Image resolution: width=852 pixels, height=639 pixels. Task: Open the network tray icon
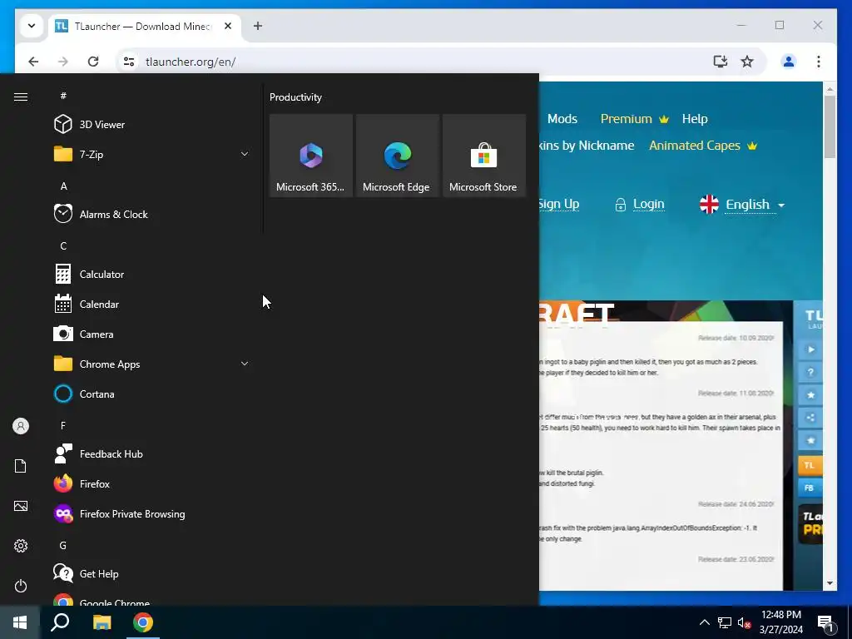tap(725, 622)
